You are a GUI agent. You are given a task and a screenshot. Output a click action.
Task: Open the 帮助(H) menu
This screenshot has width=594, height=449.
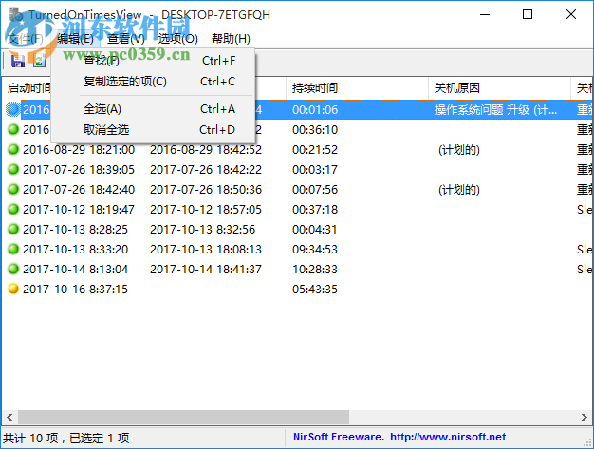[x=231, y=38]
